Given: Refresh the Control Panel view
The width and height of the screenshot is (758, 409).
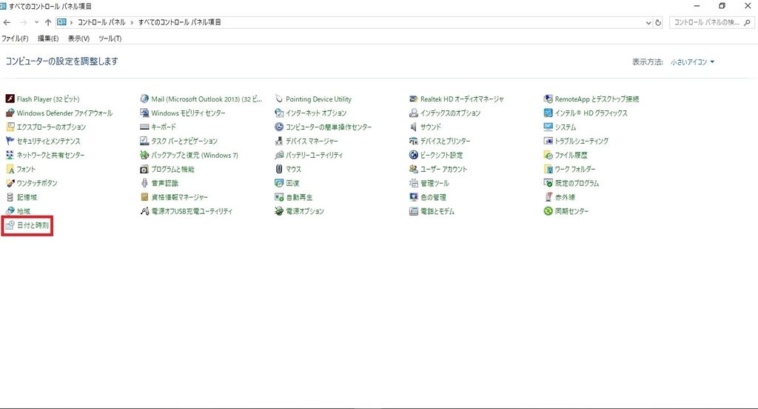Looking at the screenshot, I should pos(658,22).
